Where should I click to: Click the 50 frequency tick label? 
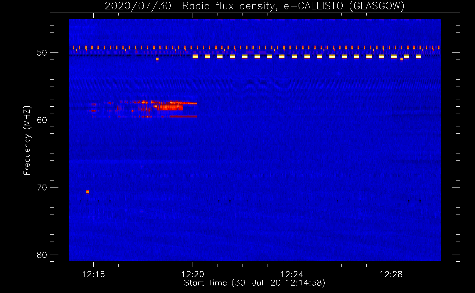[42, 53]
